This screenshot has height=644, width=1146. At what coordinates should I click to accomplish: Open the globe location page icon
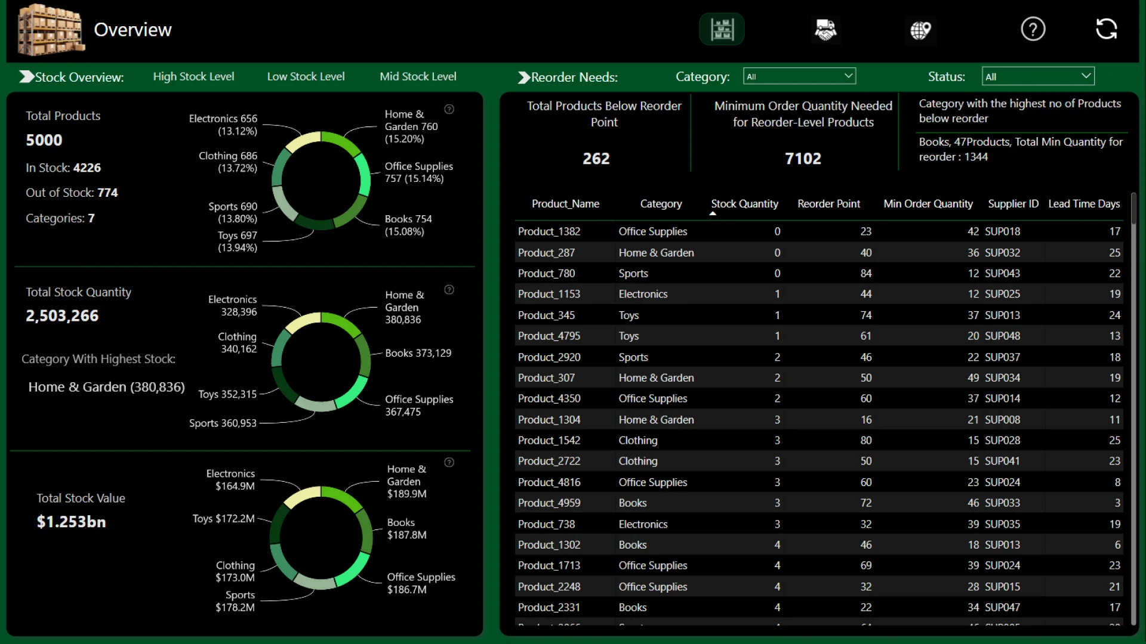[920, 30]
